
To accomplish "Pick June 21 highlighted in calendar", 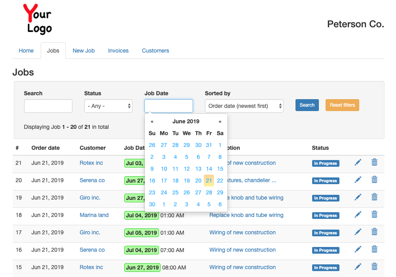I will click(209, 181).
